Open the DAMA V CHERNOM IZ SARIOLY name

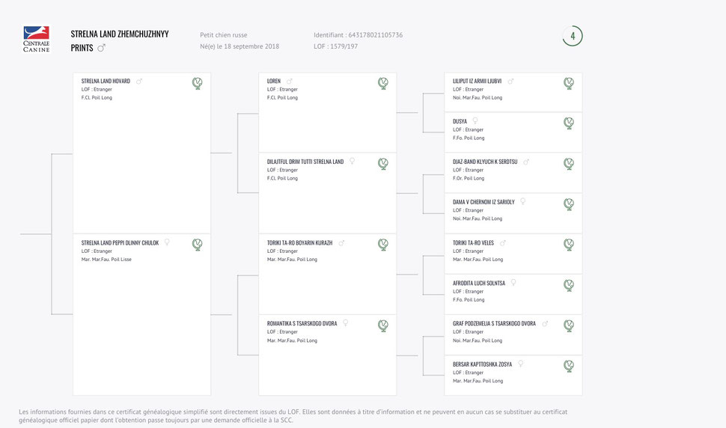[x=483, y=202]
